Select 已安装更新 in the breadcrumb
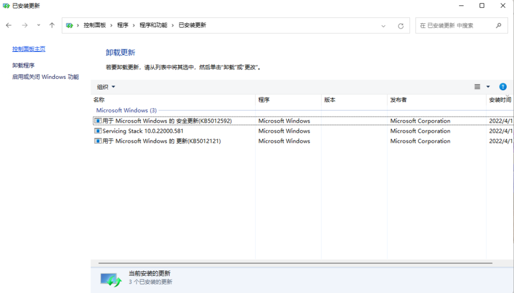 coord(192,25)
